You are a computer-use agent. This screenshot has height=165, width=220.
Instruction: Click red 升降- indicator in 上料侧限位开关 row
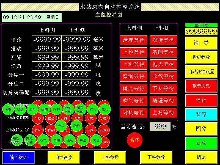90,130
